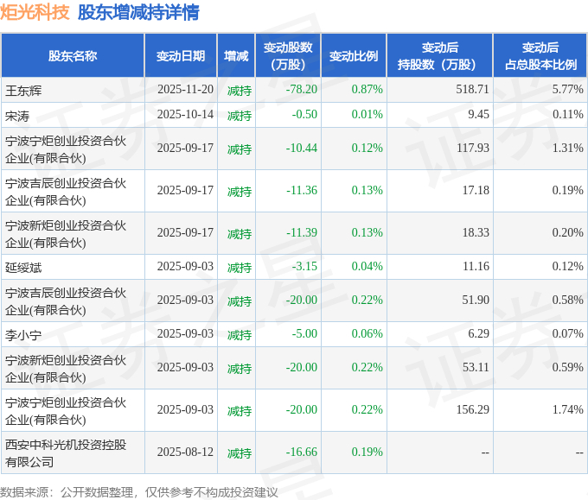
Task: Click the date 2025-10-14
Action: click(x=185, y=114)
